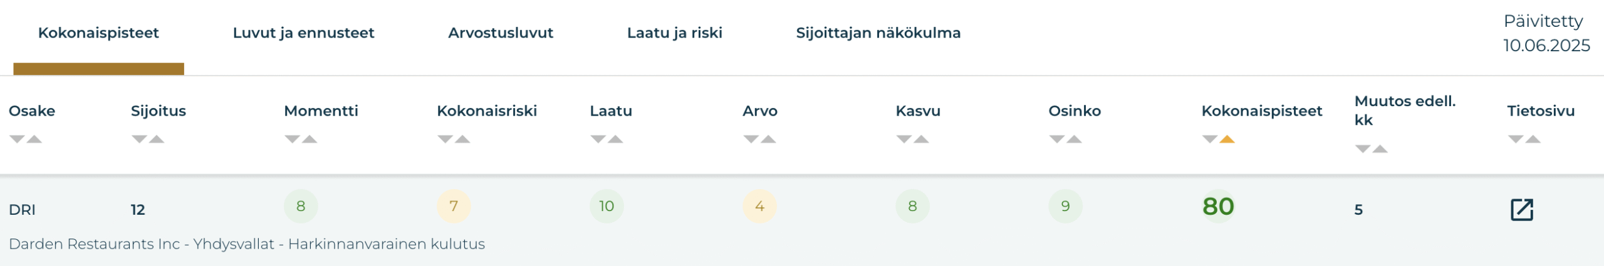
Task: Sort Momentti column ascending arrow
Action: (x=310, y=139)
